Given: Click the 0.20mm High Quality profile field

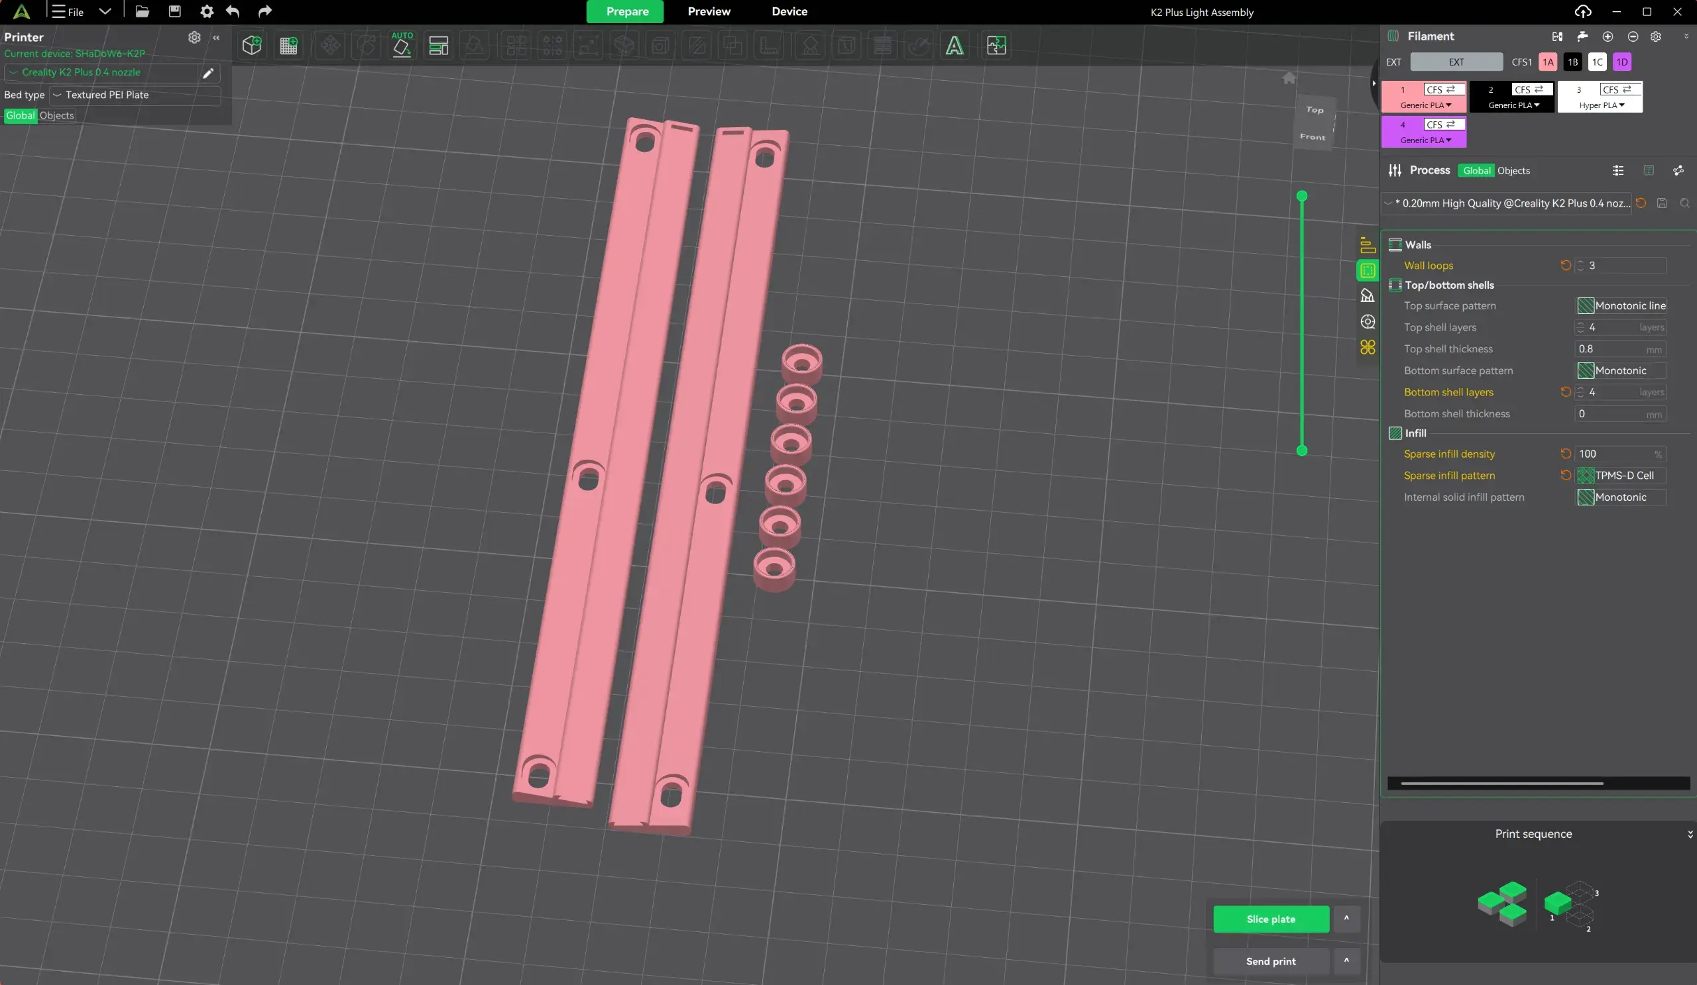Looking at the screenshot, I should 1509,203.
